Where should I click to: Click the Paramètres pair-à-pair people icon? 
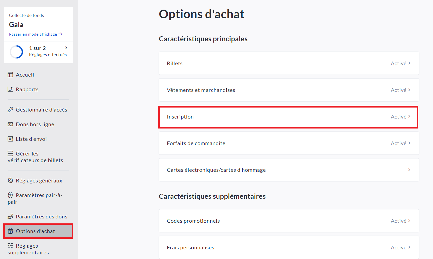[x=10, y=195]
